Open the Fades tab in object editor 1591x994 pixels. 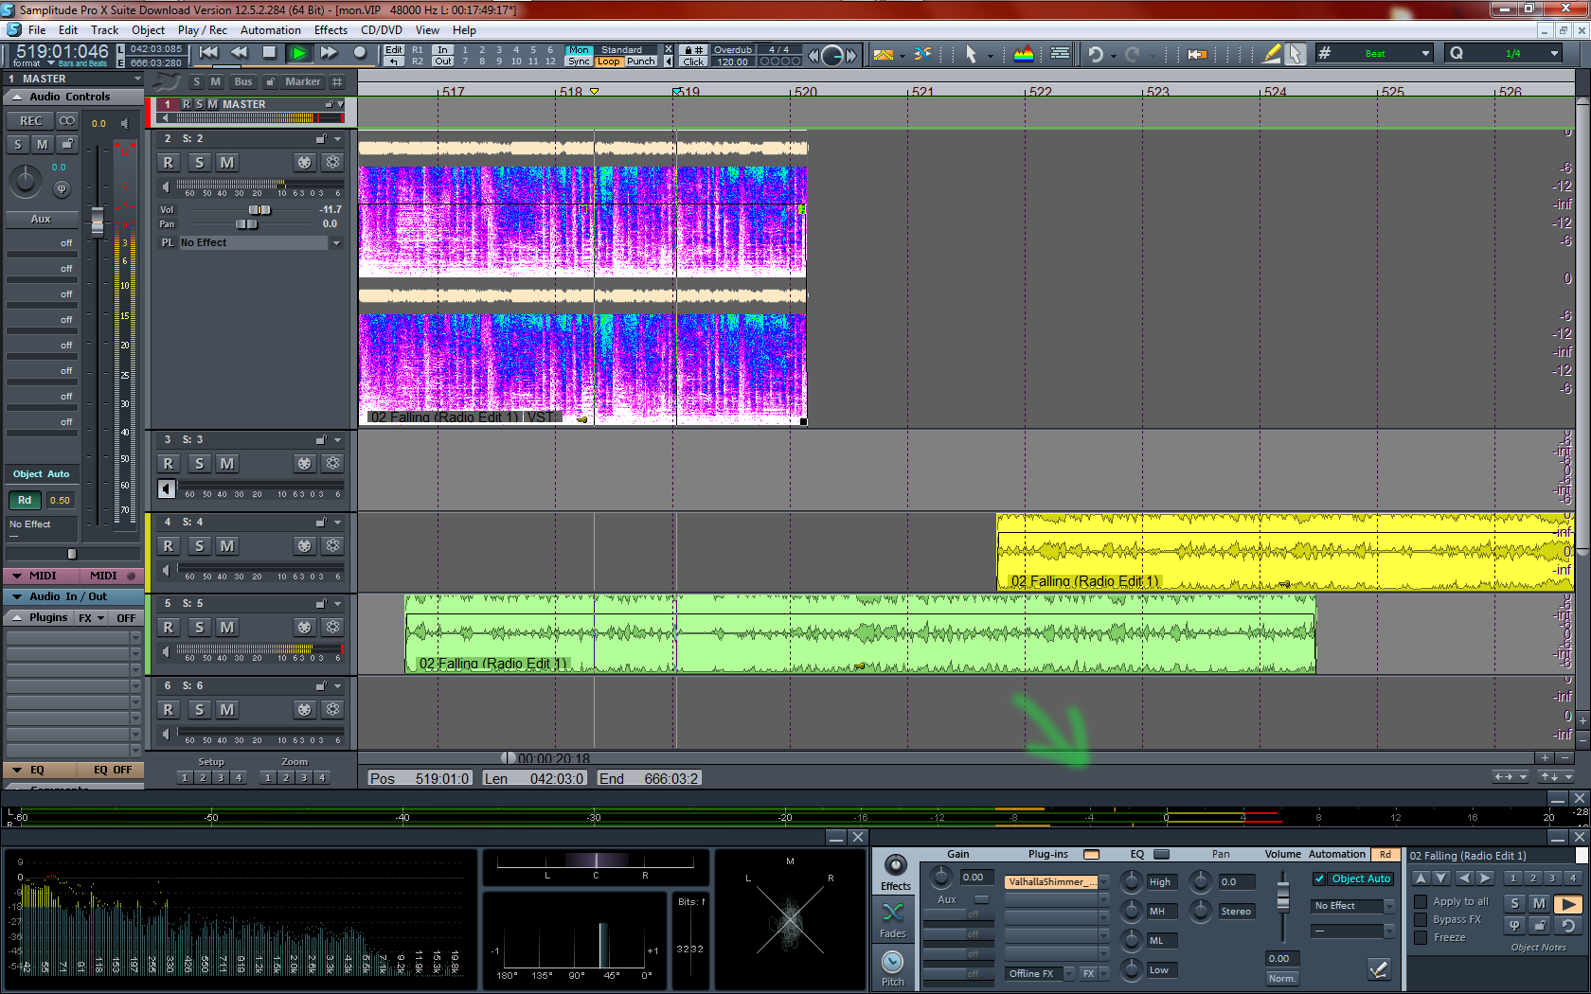click(893, 918)
